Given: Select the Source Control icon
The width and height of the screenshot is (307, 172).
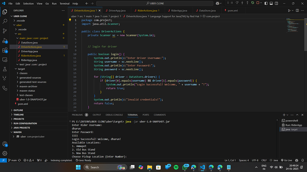Looking at the screenshot, I should click(5, 31).
